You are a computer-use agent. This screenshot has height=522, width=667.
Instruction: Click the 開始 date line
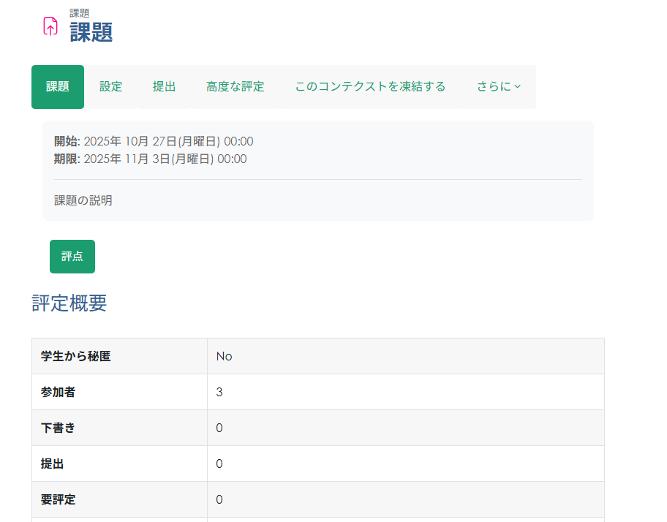click(154, 142)
